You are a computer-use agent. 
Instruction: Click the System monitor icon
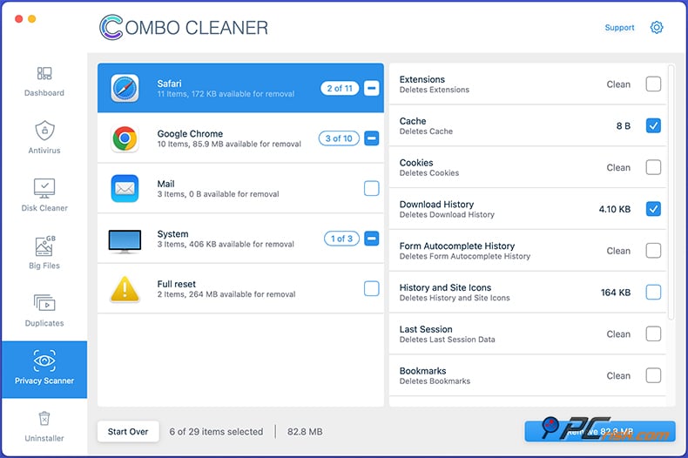point(125,241)
